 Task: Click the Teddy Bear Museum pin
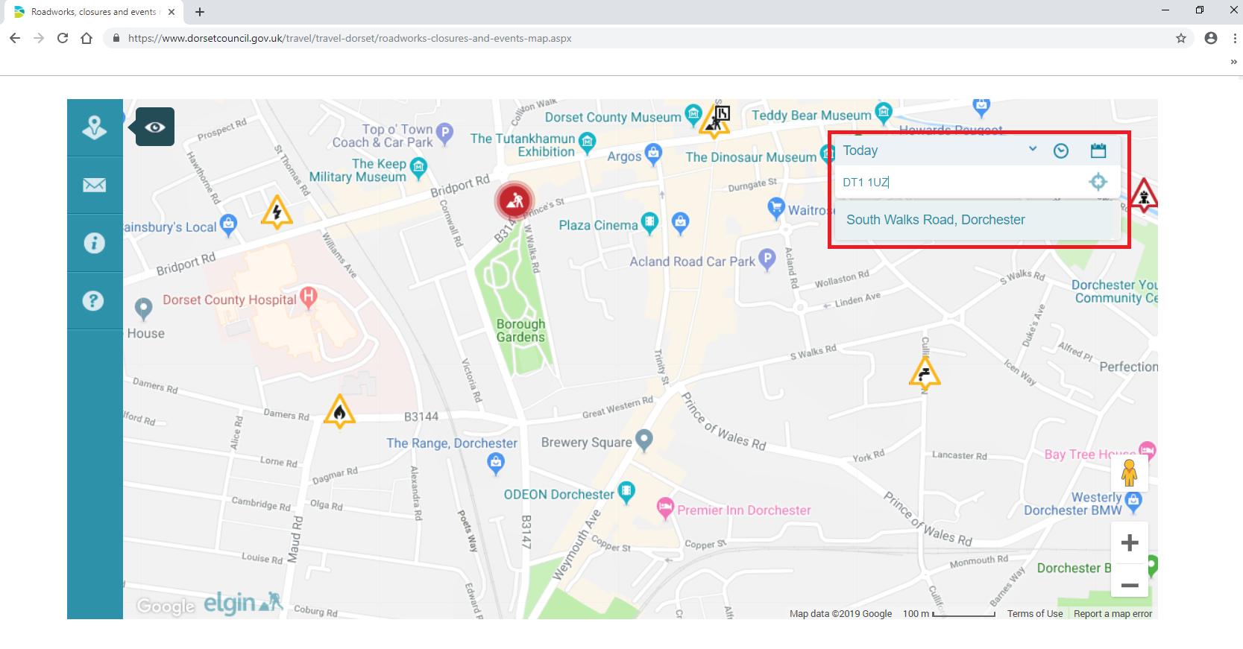pyautogui.click(x=884, y=113)
